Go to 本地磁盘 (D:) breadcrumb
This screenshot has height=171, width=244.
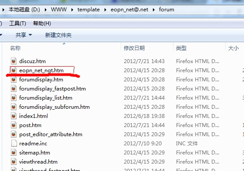point(24,10)
